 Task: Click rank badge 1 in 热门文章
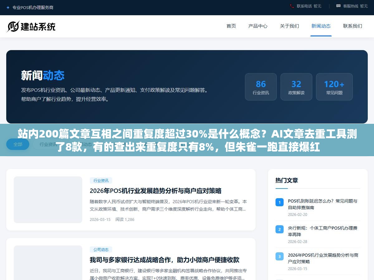280,202
